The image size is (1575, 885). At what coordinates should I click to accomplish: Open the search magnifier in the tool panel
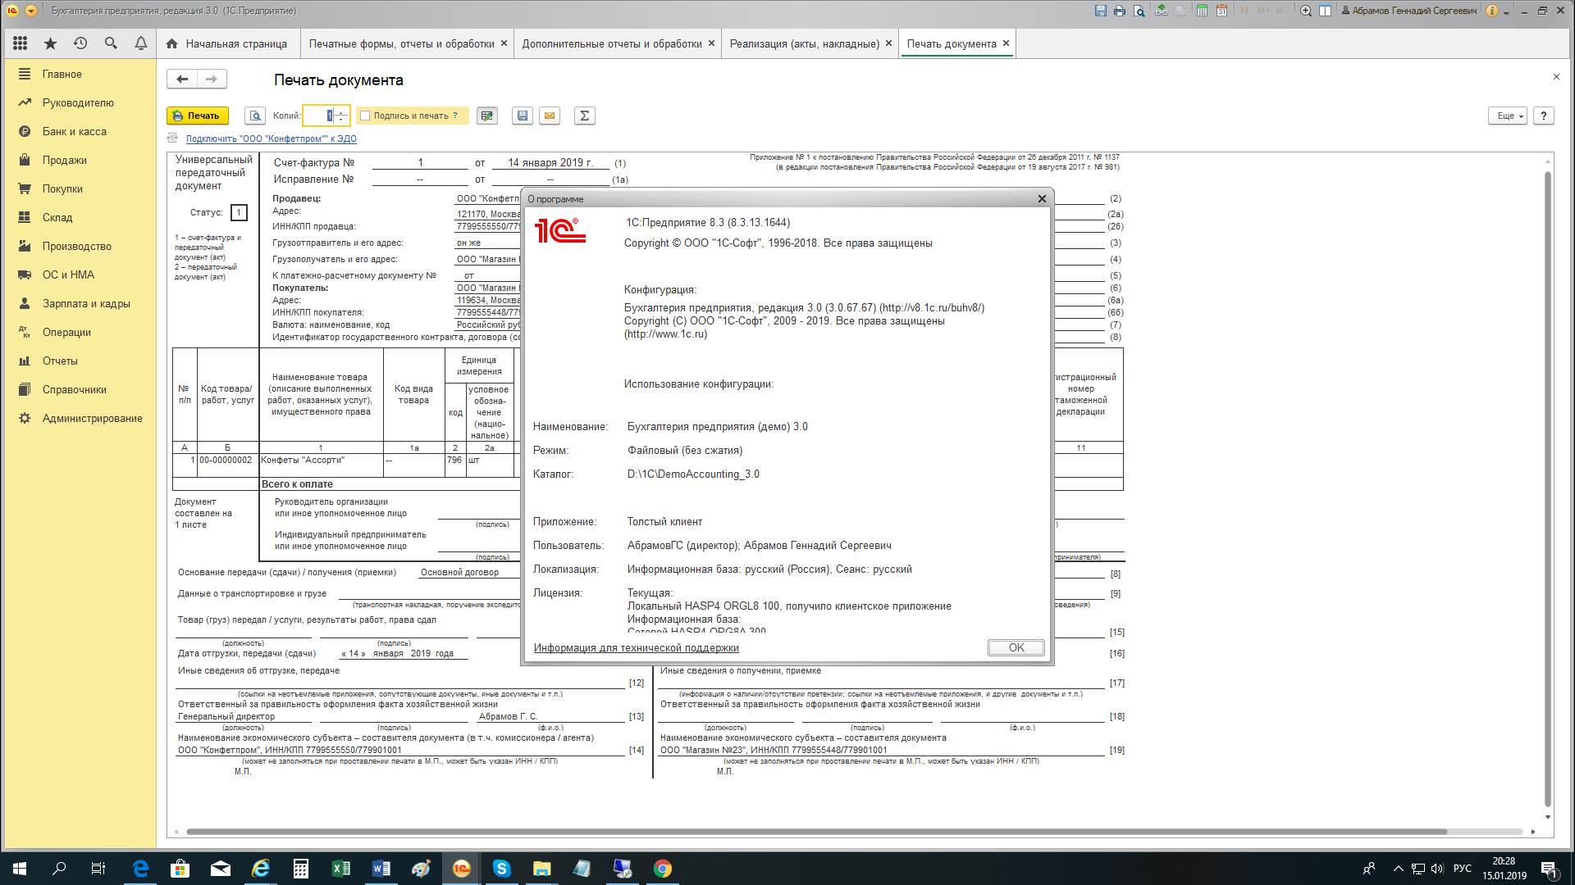coord(111,43)
